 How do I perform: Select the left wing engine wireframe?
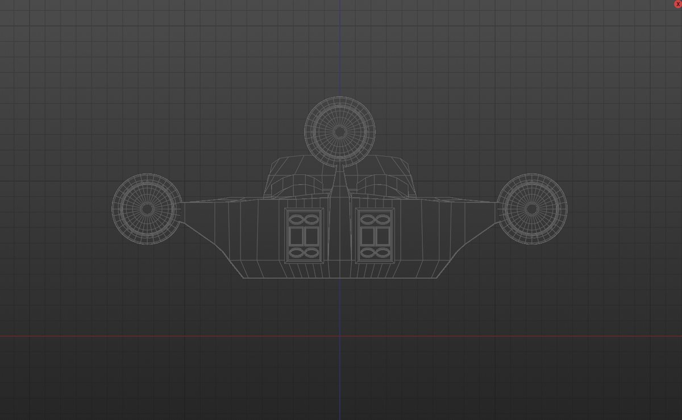coord(147,209)
